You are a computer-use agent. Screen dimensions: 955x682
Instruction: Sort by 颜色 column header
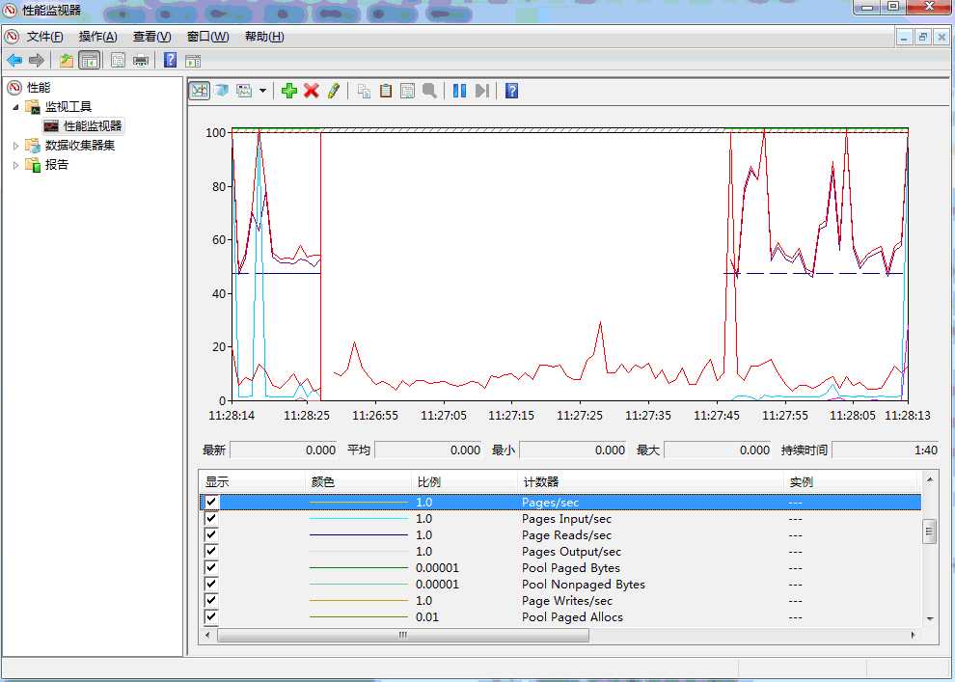pyautogui.click(x=358, y=481)
